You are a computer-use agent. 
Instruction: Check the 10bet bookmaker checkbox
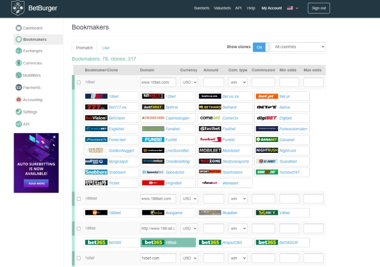tap(79, 82)
